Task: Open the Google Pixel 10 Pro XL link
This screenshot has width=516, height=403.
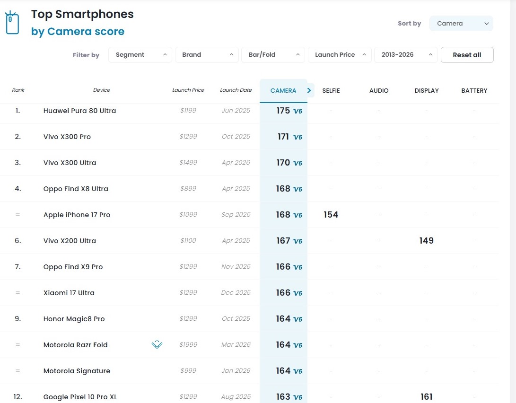Action: tap(80, 397)
